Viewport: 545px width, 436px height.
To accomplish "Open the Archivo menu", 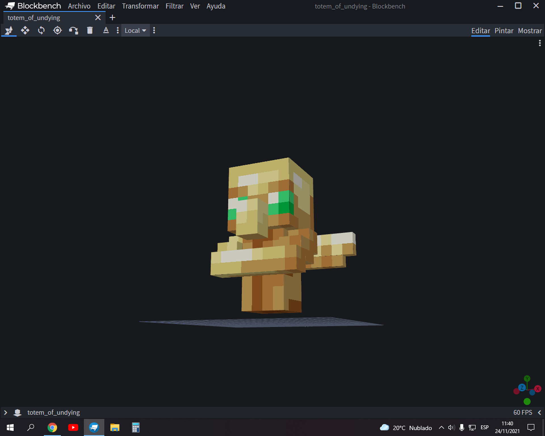I will (79, 6).
